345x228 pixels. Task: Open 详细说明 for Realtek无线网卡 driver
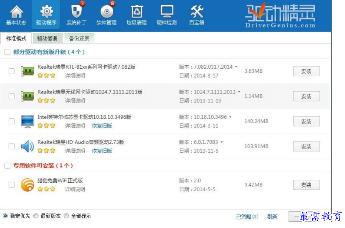(75, 101)
